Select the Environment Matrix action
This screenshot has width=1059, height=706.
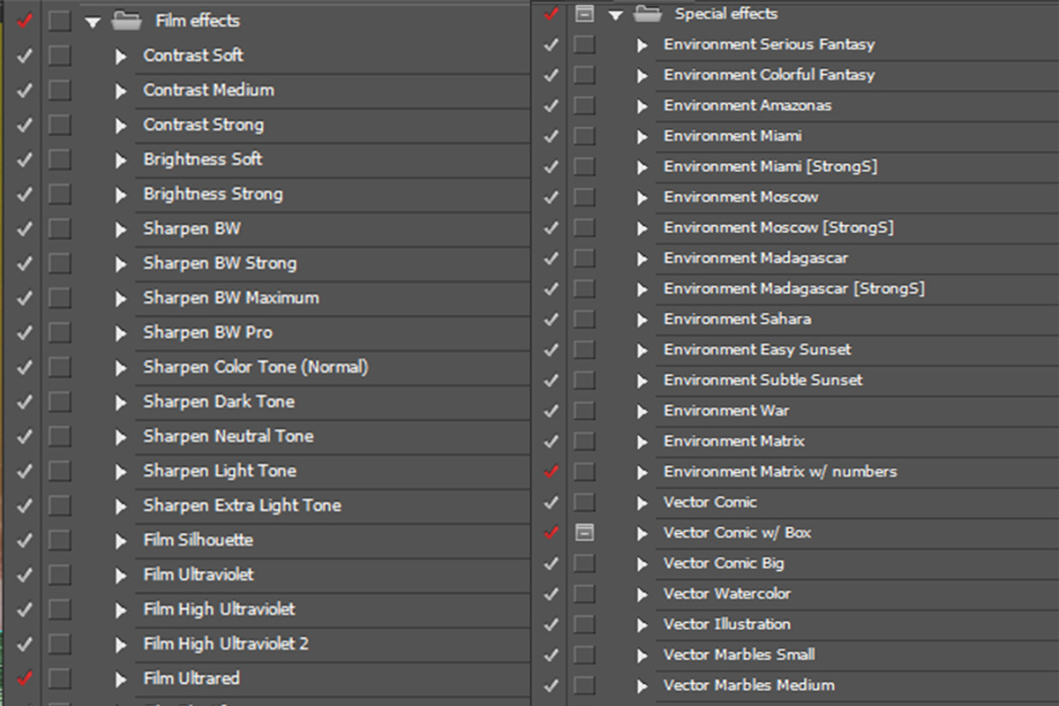click(734, 441)
